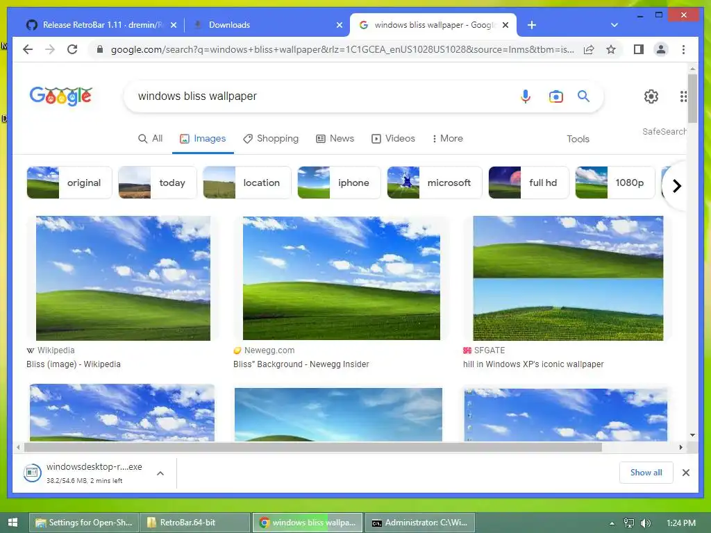Switch to the Release RetroBar tab
This screenshot has width=711, height=533.
click(x=101, y=25)
